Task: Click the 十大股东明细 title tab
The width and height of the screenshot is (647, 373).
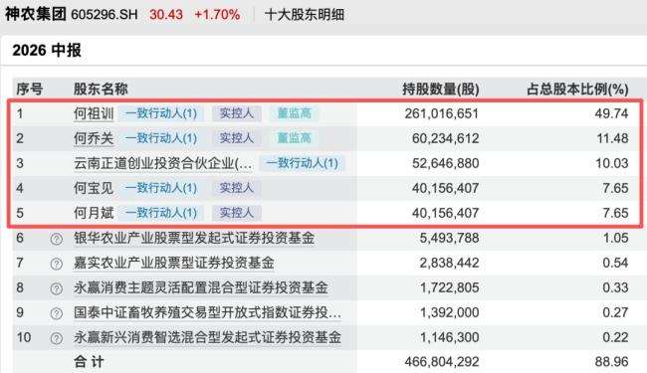Action: pyautogui.click(x=305, y=15)
